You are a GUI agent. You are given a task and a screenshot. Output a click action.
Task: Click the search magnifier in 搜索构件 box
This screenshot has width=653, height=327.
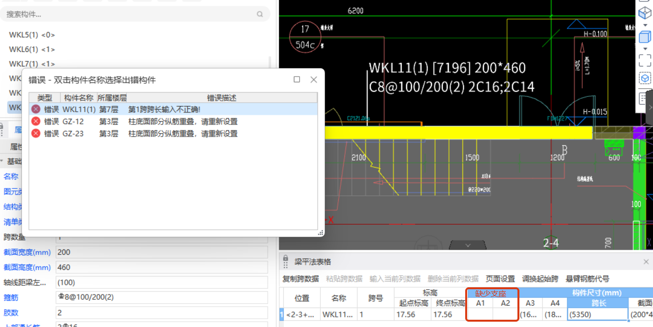[x=259, y=14]
